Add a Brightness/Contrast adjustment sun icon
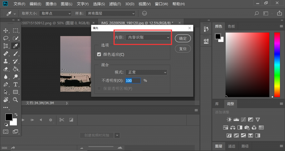 [229, 119]
